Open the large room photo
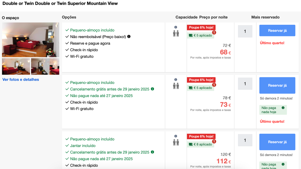The width and height of the screenshot is (301, 169). tap(31, 40)
